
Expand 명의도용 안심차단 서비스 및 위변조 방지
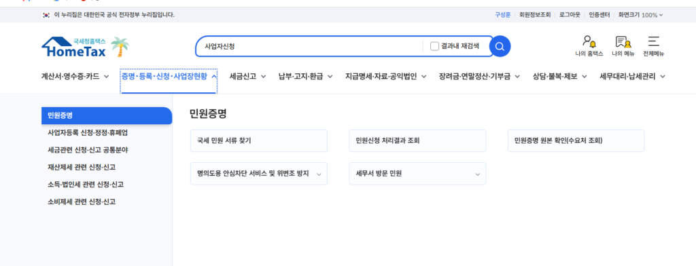(259, 174)
